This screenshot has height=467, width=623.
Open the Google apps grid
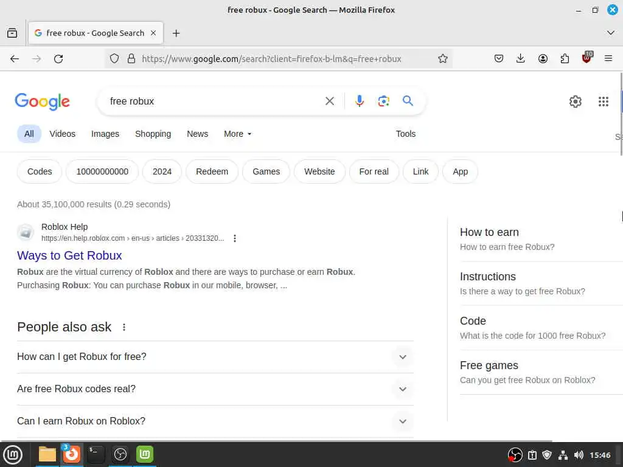[603, 102]
